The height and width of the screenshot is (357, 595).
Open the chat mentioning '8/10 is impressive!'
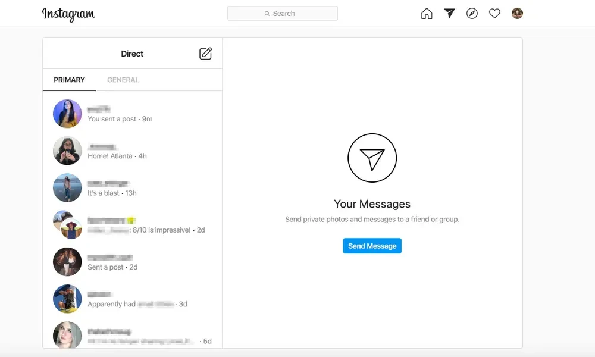coord(131,225)
